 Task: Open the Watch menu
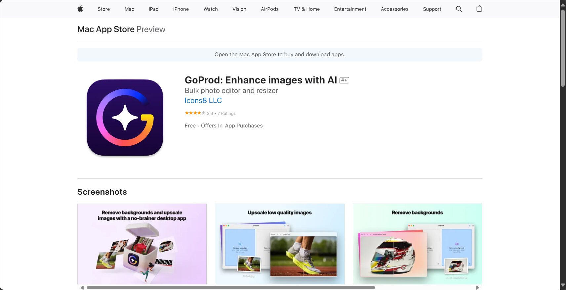pos(211,9)
